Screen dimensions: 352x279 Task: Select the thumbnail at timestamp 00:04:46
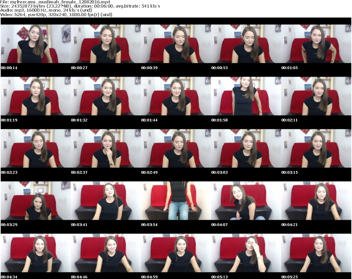(x=106, y=253)
